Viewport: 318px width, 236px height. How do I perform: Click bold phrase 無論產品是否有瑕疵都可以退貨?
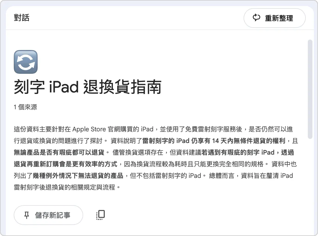59,152
